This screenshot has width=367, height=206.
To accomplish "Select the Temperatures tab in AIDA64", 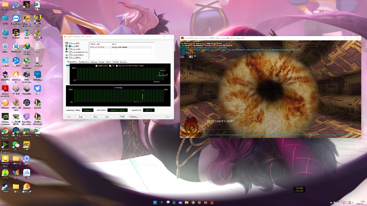I will (x=72, y=62).
